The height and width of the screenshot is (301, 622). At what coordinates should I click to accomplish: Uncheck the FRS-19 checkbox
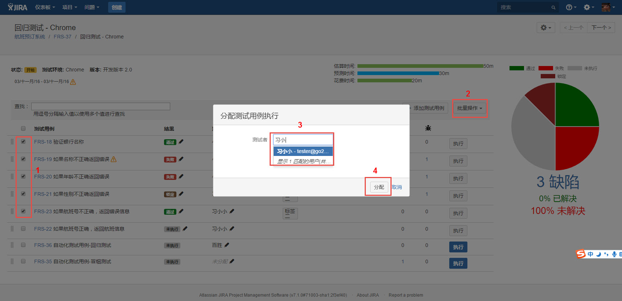(23, 159)
